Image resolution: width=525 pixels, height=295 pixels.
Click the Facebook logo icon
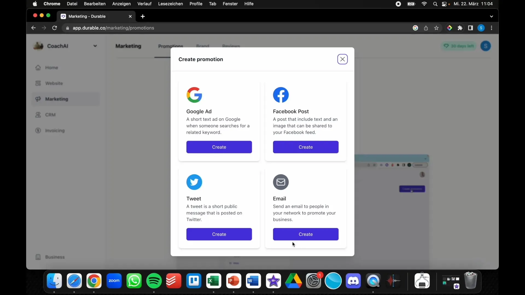(281, 95)
